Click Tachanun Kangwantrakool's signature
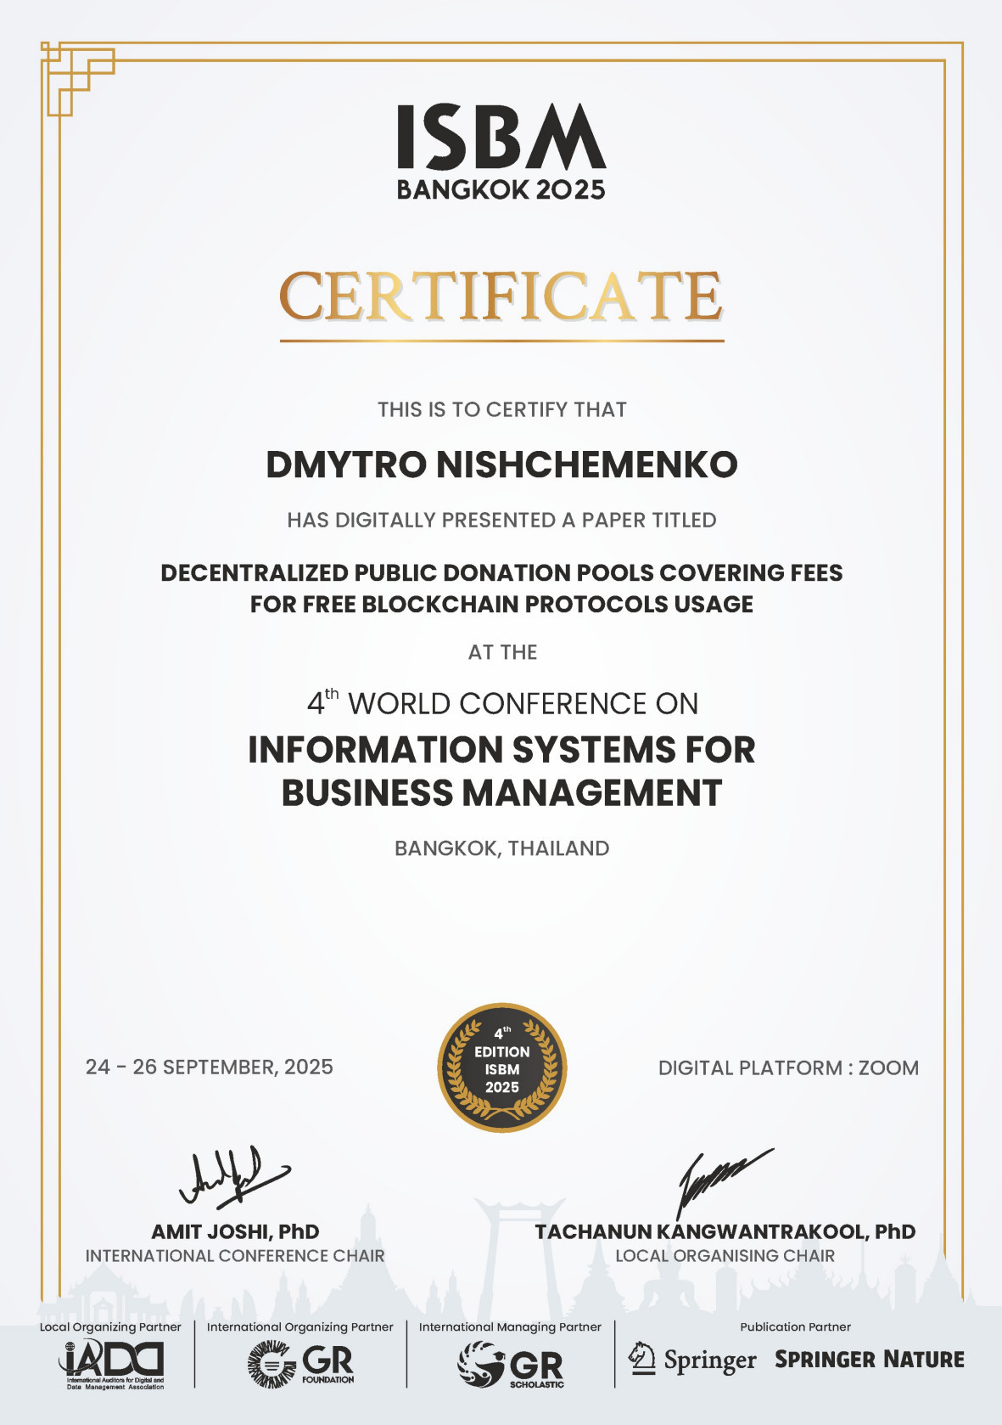The width and height of the screenshot is (1002, 1425). 724,1183
